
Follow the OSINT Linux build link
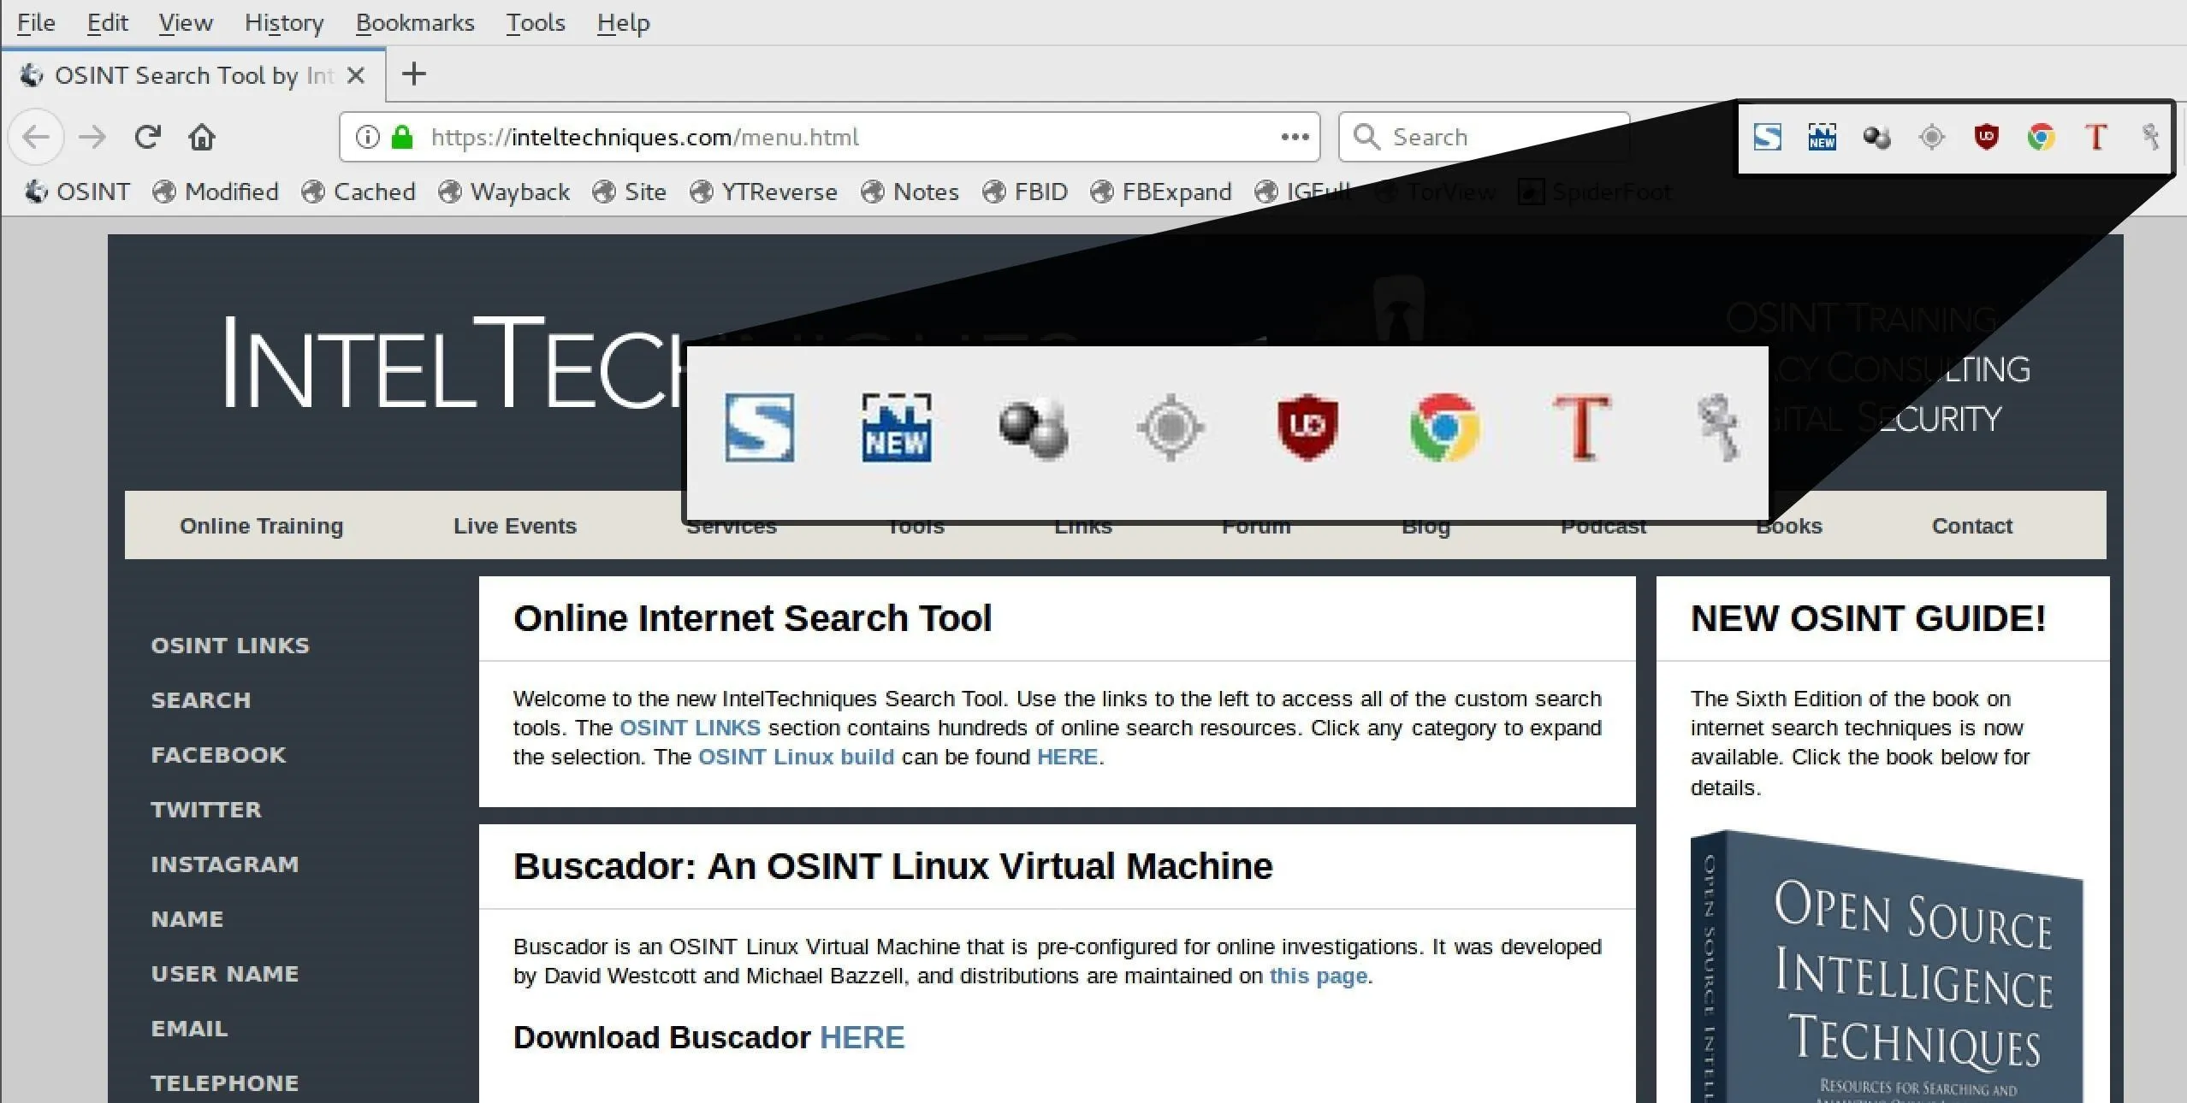coord(796,757)
